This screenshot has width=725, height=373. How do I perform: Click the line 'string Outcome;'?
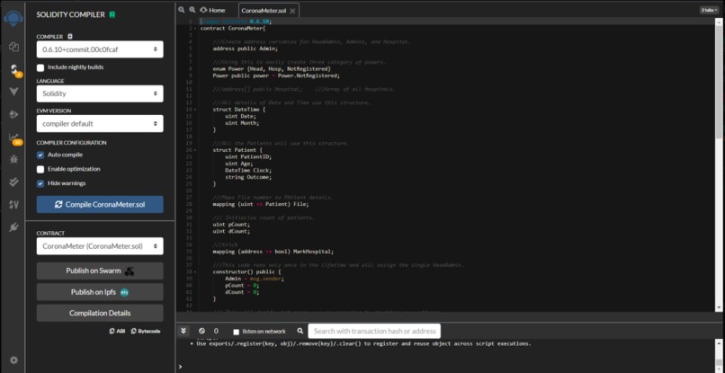pyautogui.click(x=248, y=177)
